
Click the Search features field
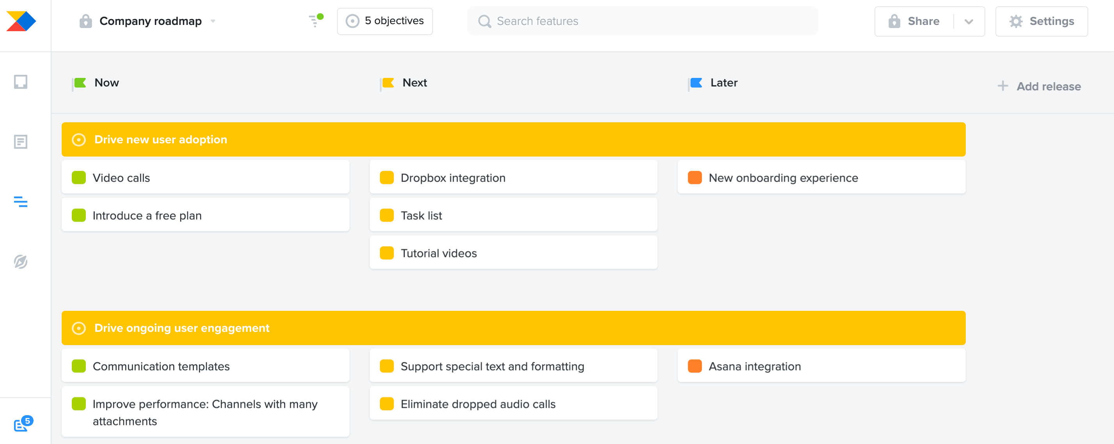[x=643, y=21]
